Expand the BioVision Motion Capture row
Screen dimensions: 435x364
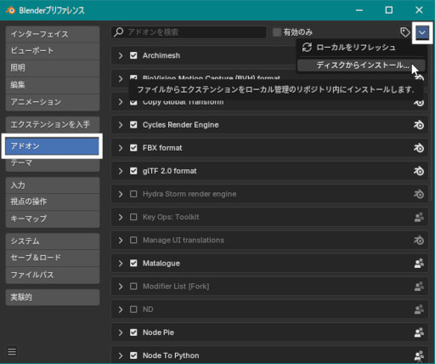pyautogui.click(x=121, y=78)
